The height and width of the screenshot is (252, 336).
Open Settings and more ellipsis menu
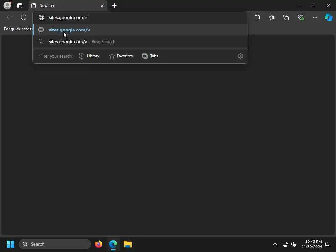[x=315, y=17]
